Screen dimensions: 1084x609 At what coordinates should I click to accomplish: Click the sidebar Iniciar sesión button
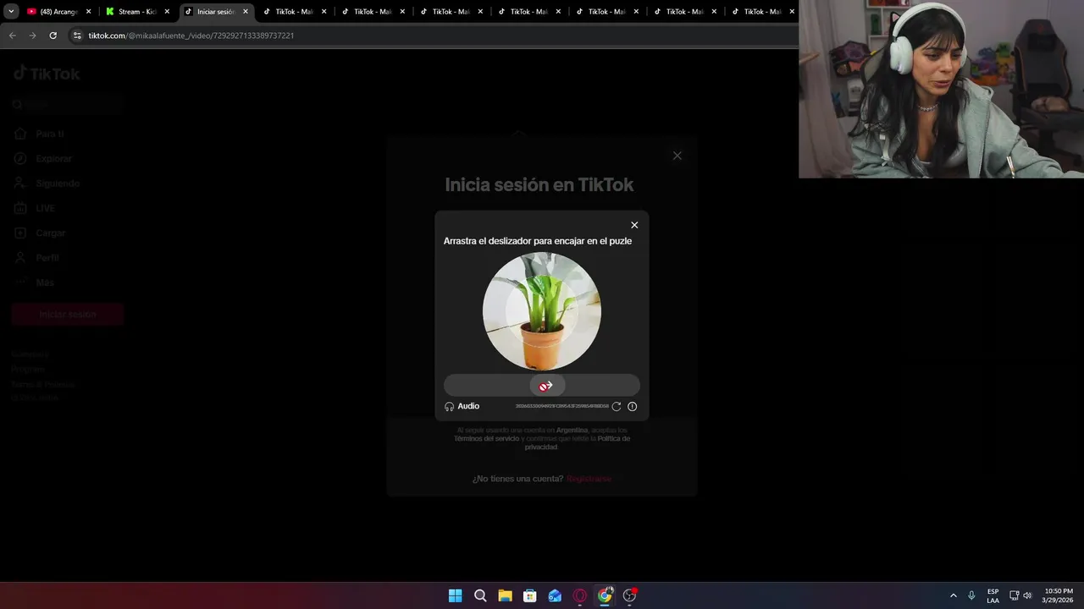coord(68,314)
